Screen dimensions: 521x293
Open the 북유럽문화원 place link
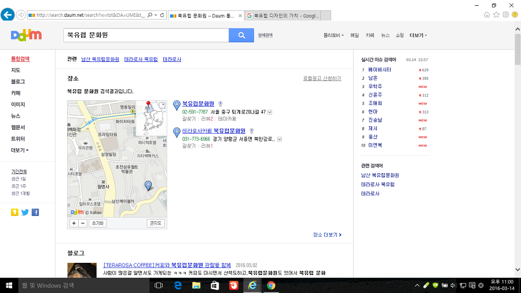click(198, 104)
